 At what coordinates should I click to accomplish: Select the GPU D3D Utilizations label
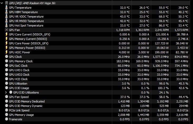coord(26,92)
